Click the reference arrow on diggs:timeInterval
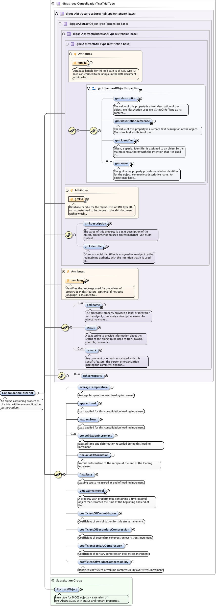The height and width of the screenshot is (606, 216). [106, 493]
